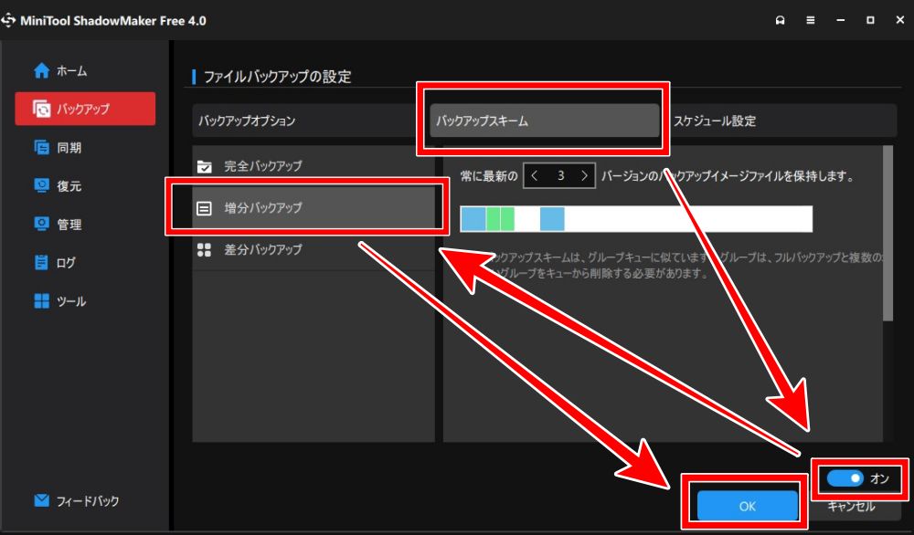Viewport: 914px width, 535px height.
Task: Select 完全バックアップ scheme
Action: (x=314, y=166)
